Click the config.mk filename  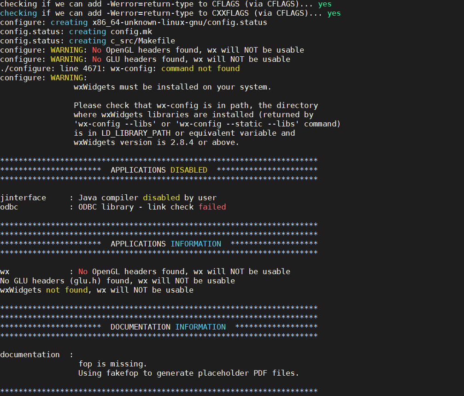tap(130, 31)
